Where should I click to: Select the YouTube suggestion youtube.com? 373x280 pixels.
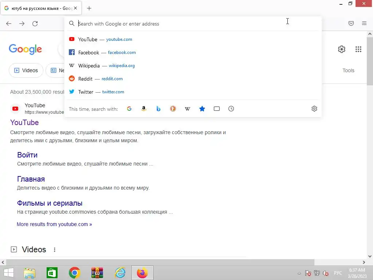tap(193, 39)
